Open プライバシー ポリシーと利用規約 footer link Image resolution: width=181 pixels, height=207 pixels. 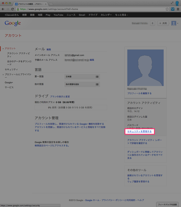(118, 200)
